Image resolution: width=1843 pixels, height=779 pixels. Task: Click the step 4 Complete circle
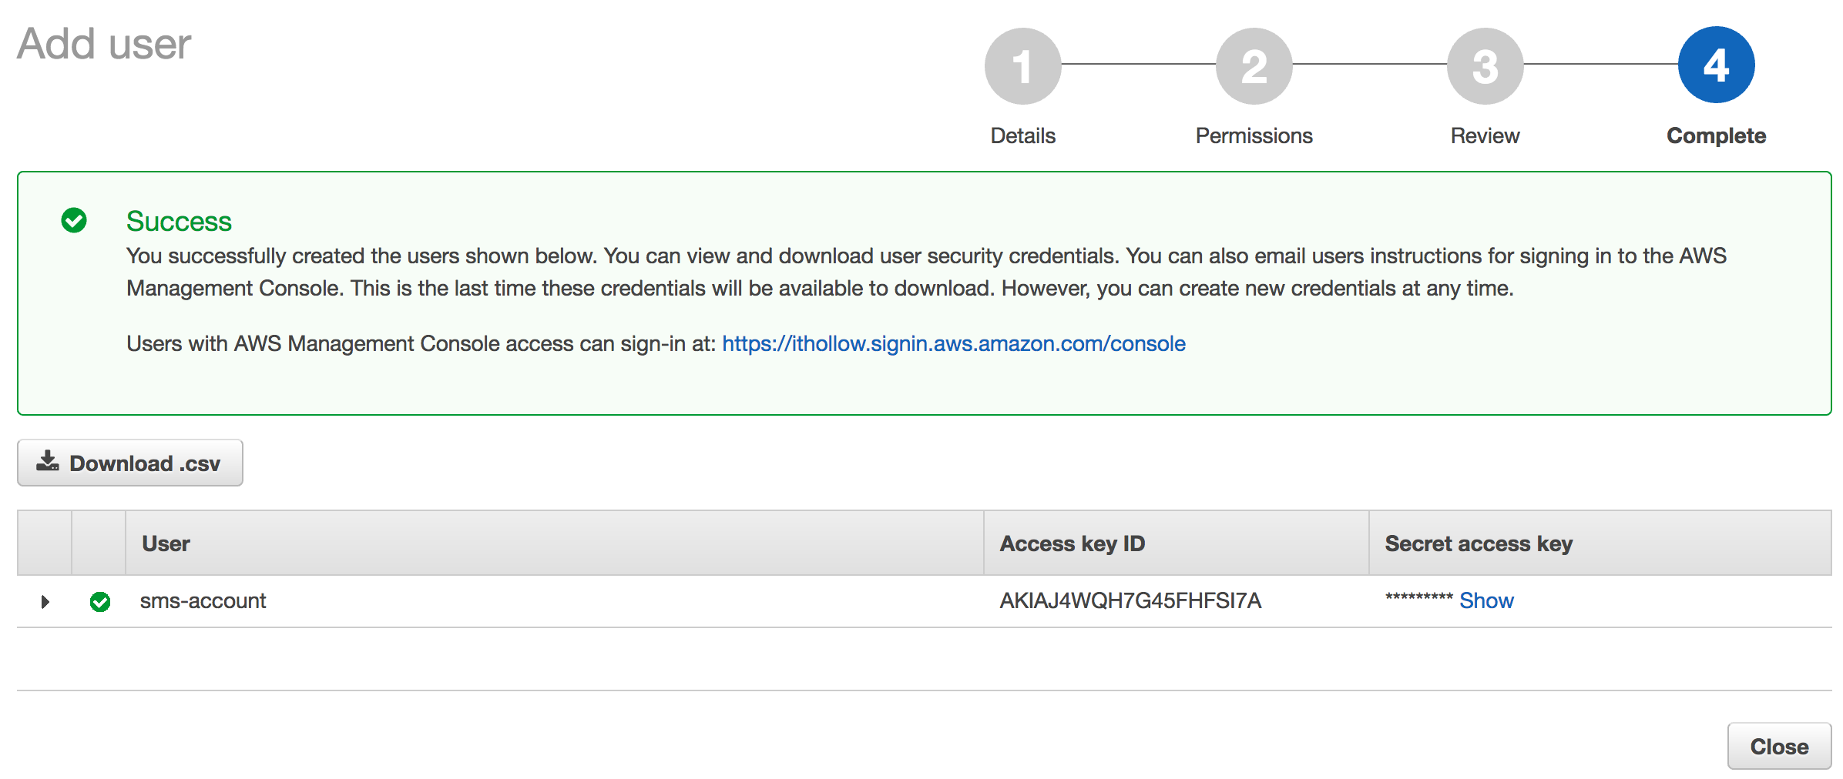[1716, 65]
